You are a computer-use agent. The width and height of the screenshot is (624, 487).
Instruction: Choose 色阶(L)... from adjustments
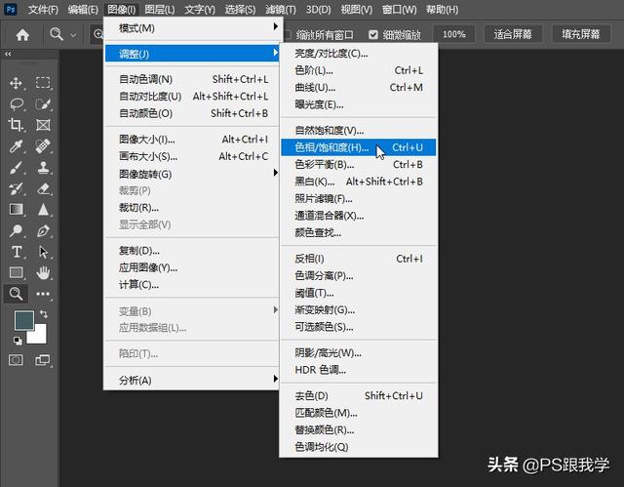click(x=359, y=70)
